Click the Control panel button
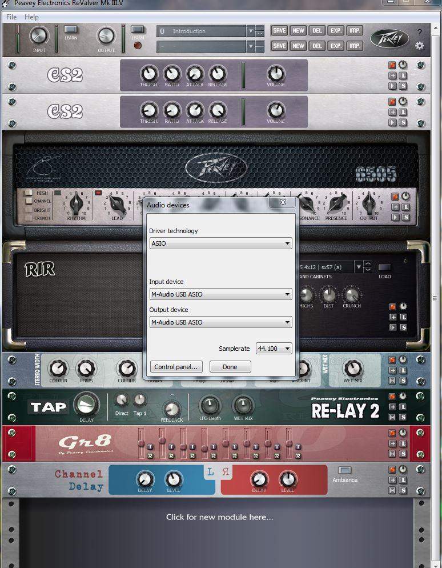The image size is (442, 568). pyautogui.click(x=176, y=367)
